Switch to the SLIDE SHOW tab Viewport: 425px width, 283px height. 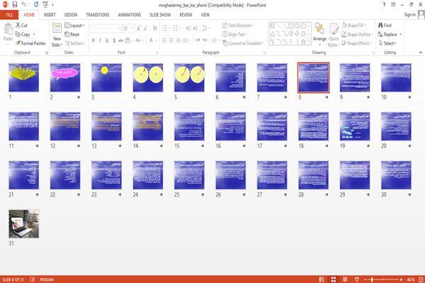click(160, 15)
